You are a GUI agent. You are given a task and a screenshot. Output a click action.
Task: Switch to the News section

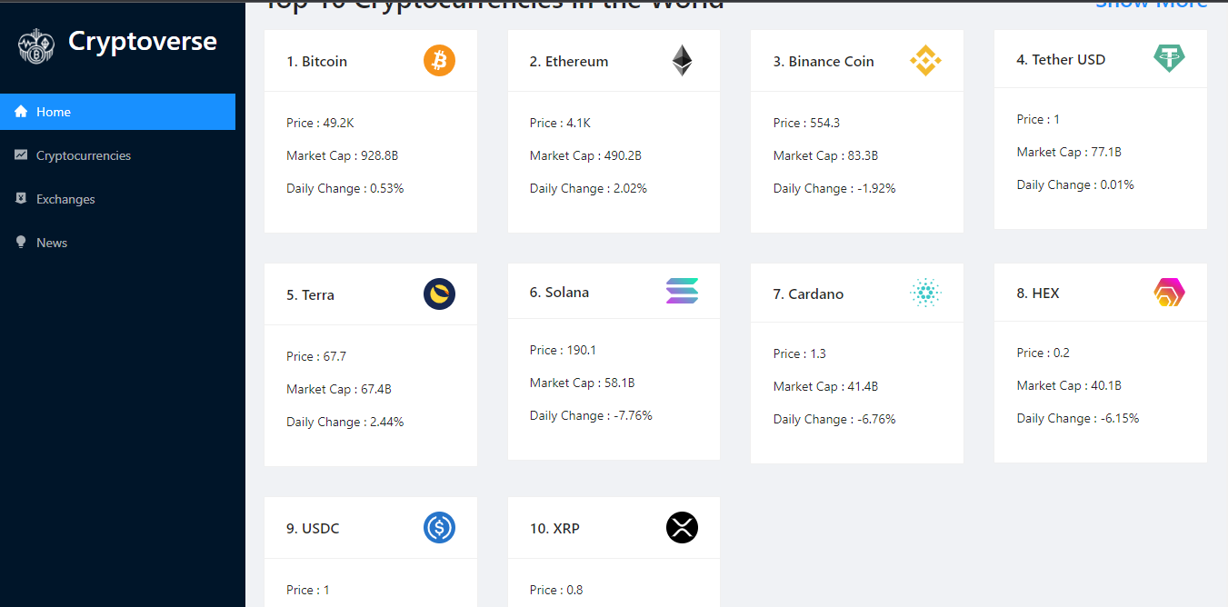click(51, 243)
